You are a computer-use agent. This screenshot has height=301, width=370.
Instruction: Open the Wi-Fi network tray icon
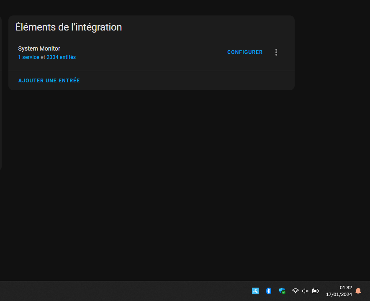(295, 291)
